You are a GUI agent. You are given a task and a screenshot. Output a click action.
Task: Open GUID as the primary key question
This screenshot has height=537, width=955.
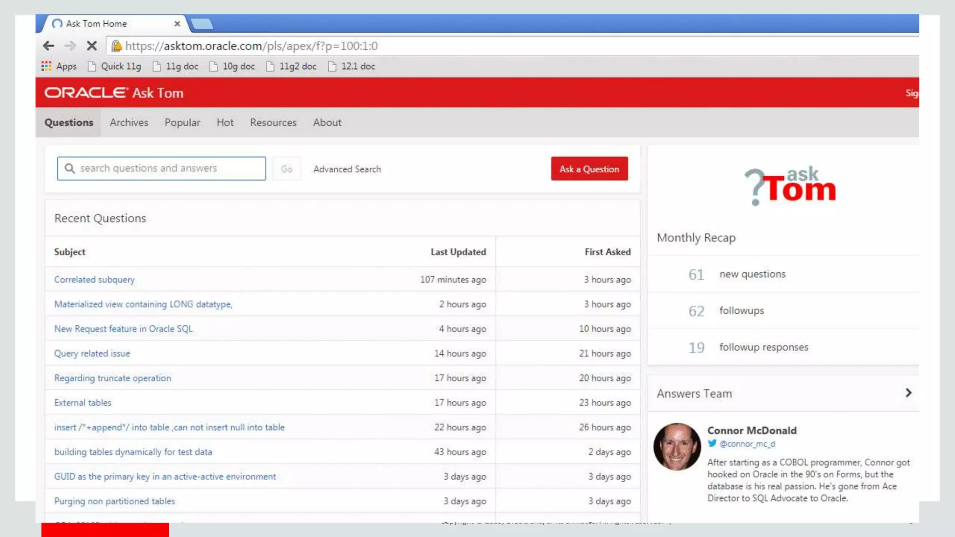165,476
